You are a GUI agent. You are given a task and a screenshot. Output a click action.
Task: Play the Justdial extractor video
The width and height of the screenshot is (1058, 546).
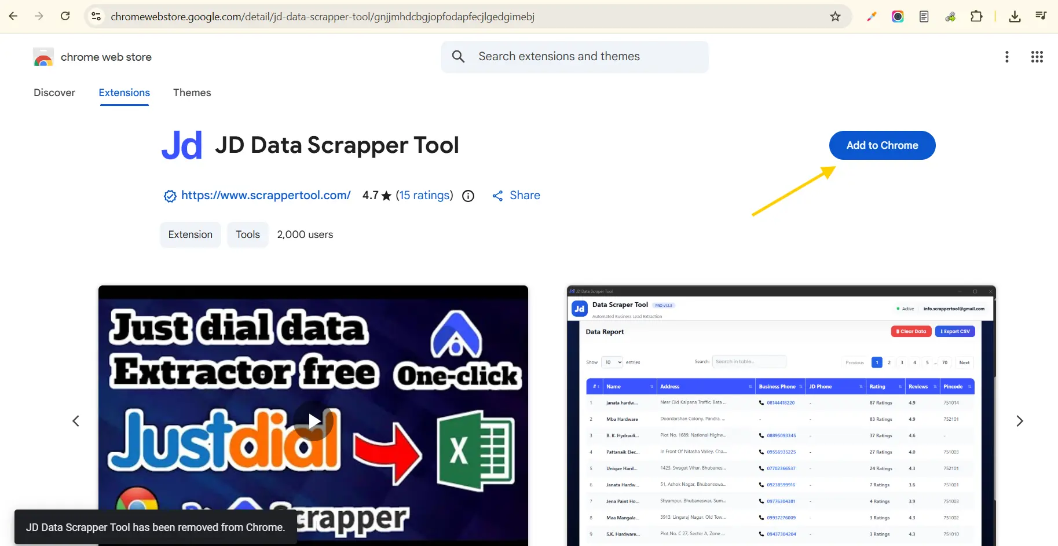pyautogui.click(x=313, y=421)
